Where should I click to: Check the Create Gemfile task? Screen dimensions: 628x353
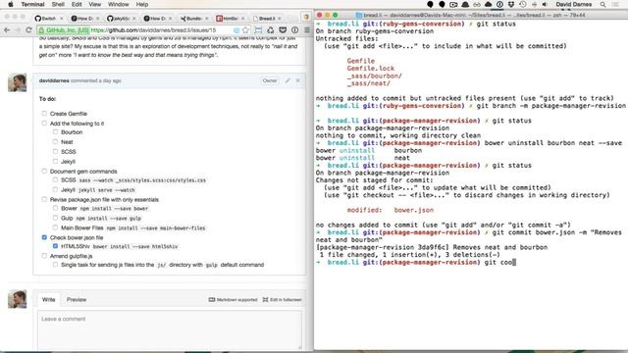(44, 114)
